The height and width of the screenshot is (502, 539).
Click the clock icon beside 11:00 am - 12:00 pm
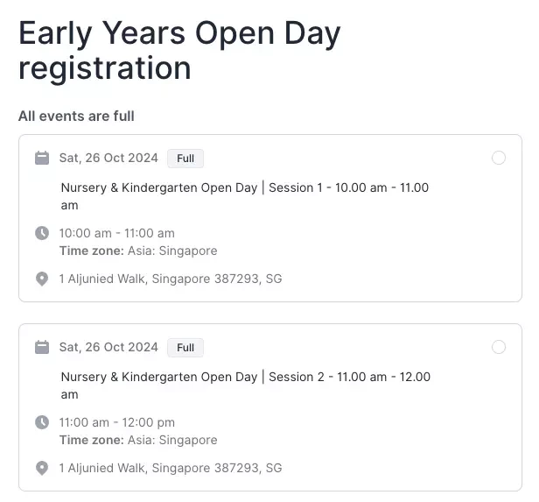click(x=42, y=422)
